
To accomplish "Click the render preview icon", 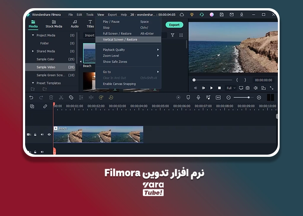I will [178, 97].
